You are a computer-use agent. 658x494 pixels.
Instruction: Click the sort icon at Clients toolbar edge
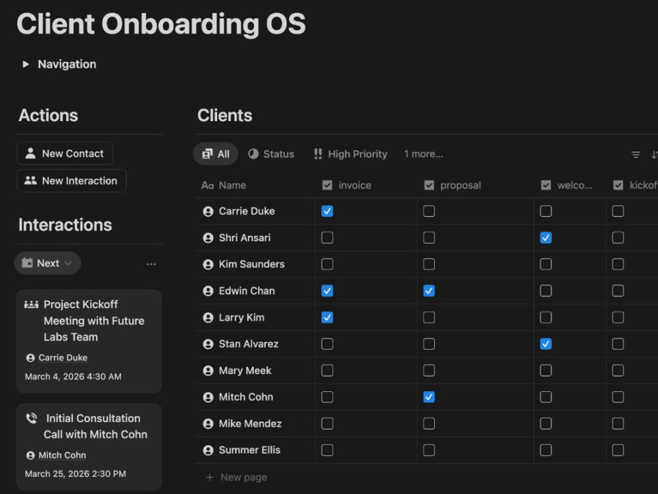coord(654,155)
